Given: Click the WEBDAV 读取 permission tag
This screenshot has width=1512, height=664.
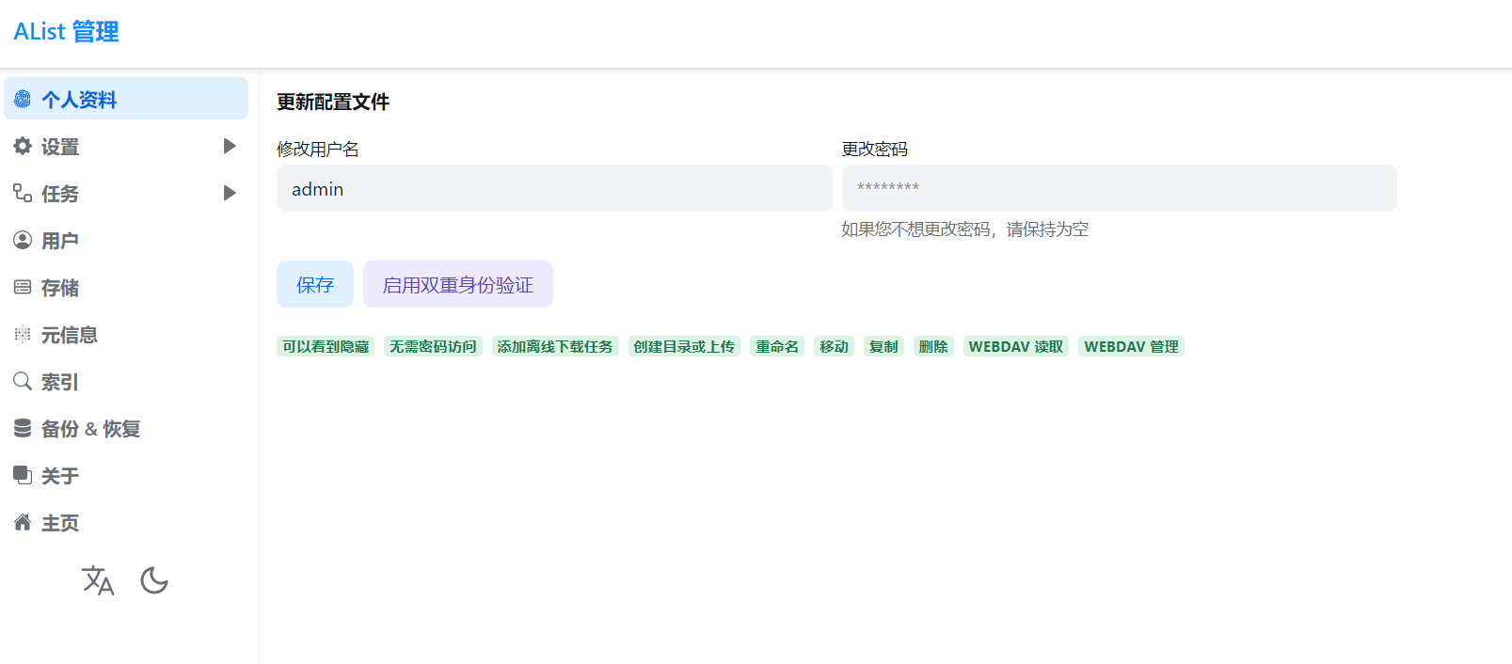Looking at the screenshot, I should tap(1016, 346).
